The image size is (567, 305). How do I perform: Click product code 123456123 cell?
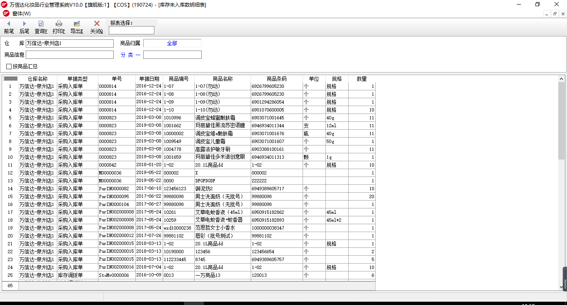pos(178,189)
